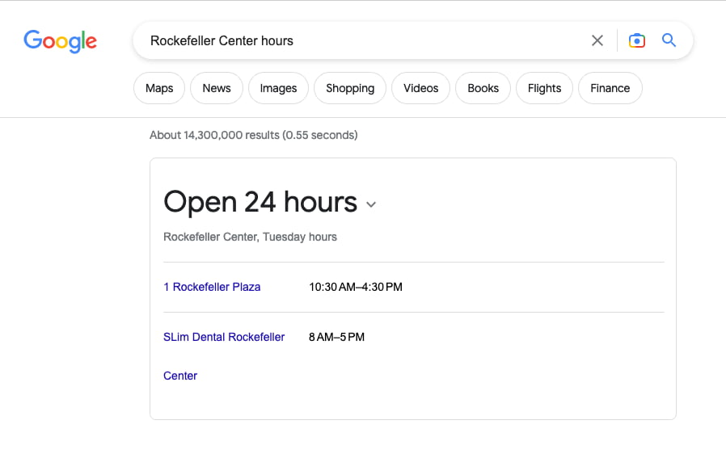The height and width of the screenshot is (454, 726).
Task: Select the 8 AM–5 PM hours text
Action: point(336,337)
